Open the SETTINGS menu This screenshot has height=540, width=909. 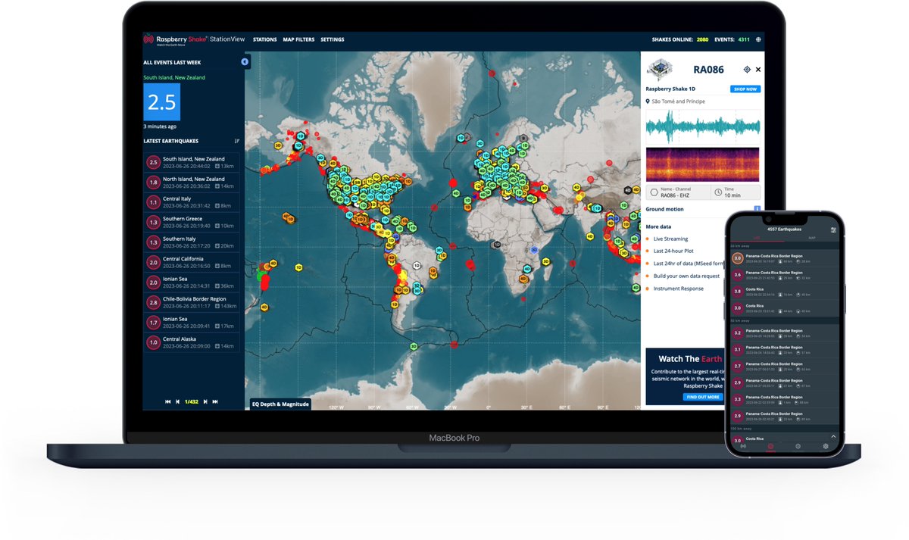point(332,39)
